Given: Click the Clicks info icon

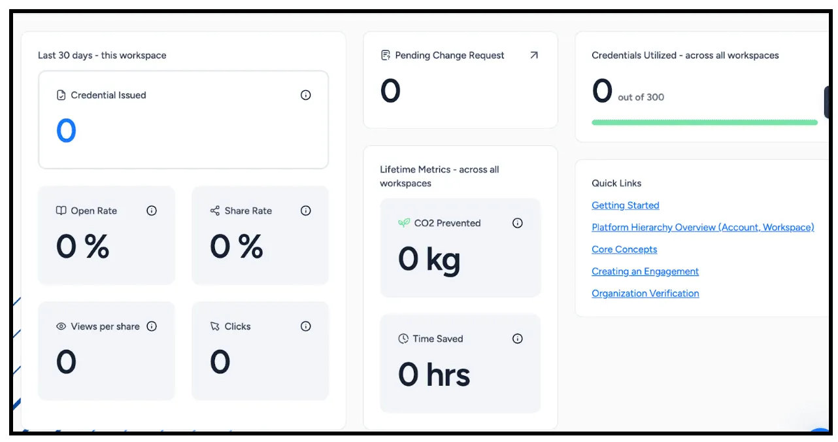Looking at the screenshot, I should tap(305, 326).
